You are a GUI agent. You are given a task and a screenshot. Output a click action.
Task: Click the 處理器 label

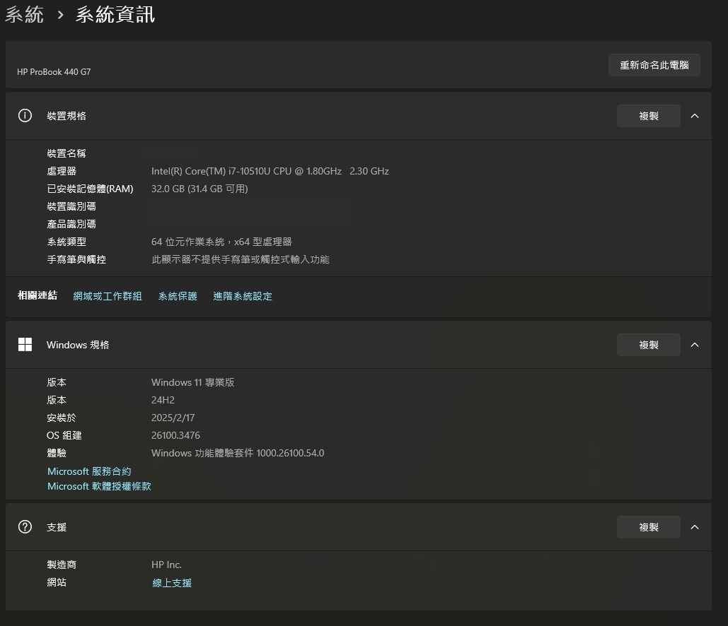click(x=62, y=171)
